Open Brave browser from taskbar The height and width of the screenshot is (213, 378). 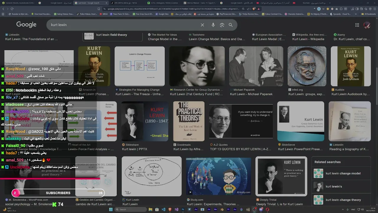[x=170, y=209]
